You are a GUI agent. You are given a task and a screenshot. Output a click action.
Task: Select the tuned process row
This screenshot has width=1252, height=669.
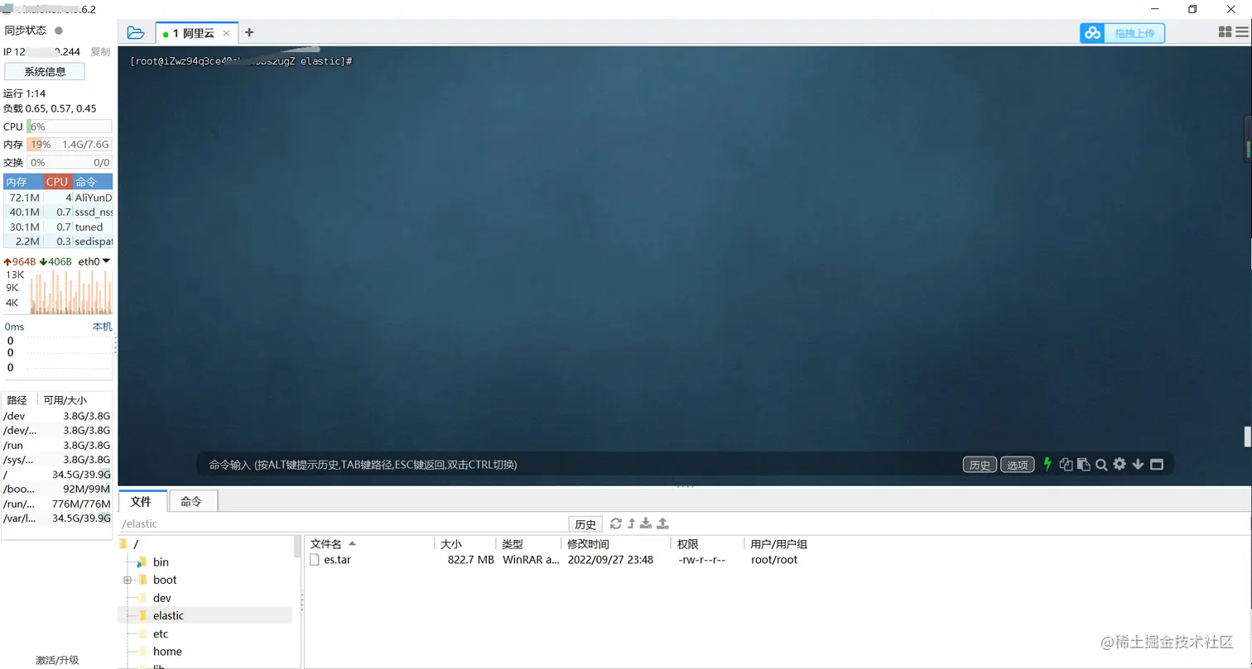(58, 227)
